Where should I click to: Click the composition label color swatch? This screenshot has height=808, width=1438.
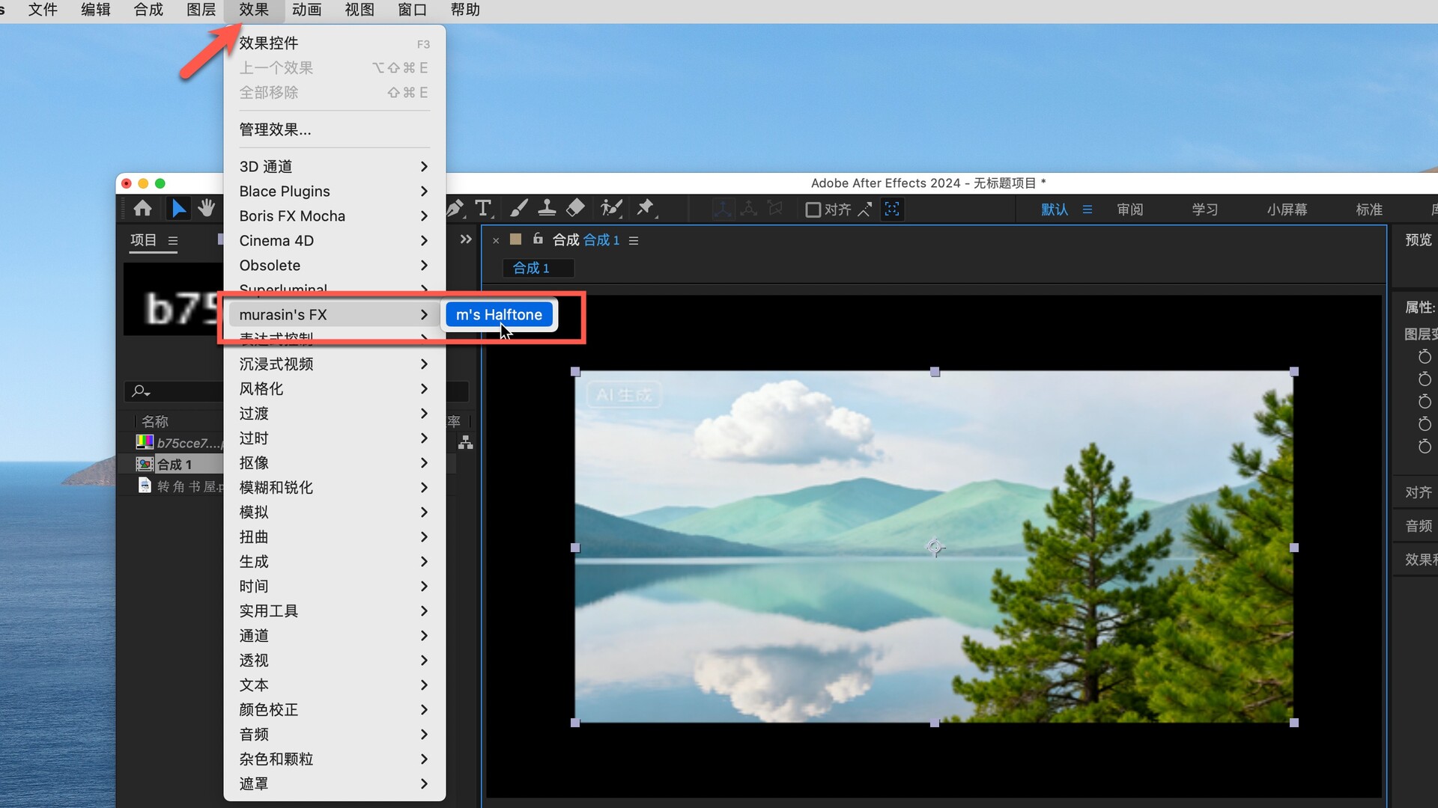[x=515, y=239]
